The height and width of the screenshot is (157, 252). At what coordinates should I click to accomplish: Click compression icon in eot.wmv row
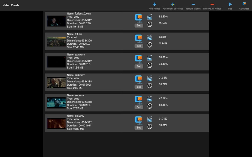138,100
